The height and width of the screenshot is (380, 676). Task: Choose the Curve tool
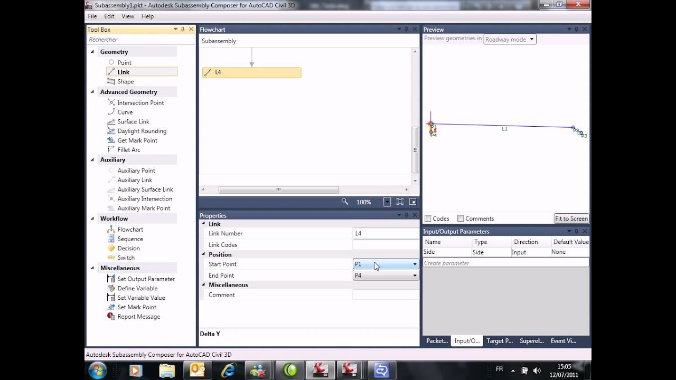125,112
